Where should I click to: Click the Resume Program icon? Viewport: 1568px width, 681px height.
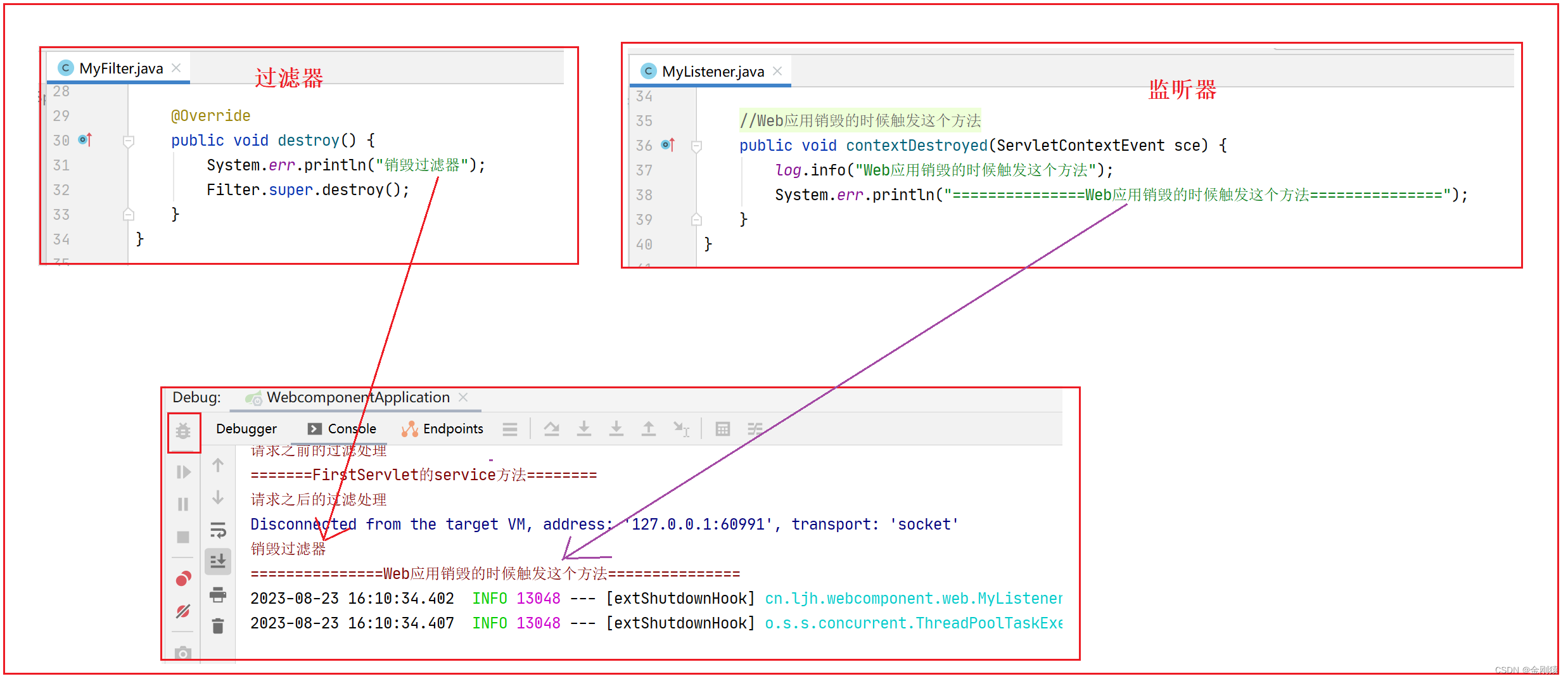click(183, 472)
